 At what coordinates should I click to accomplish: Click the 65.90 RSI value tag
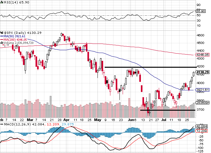[200, 11]
